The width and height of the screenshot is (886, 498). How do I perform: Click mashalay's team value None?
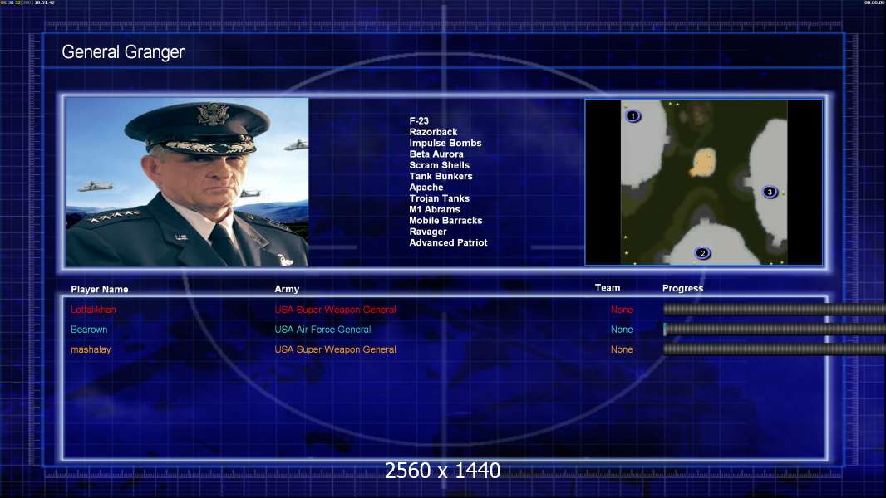point(622,349)
